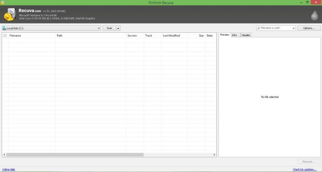The height and width of the screenshot is (172, 322).
Task: Click Check for updates link
Action: 304,169
